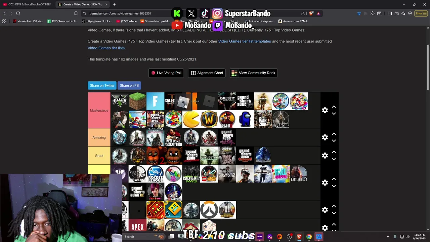This screenshot has width=430, height=242.
Task: Select the Amazing tier label
Action: [99, 137]
